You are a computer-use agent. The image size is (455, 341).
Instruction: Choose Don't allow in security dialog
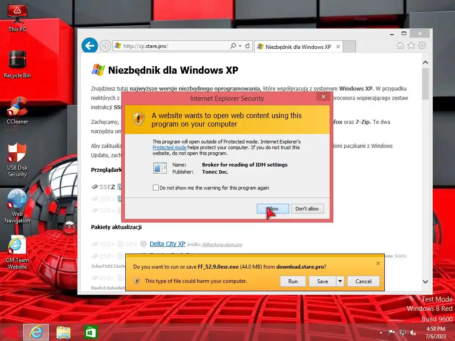307,209
